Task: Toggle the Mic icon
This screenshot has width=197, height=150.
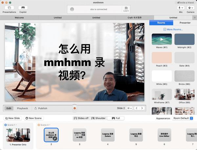Action: tap(180, 8)
